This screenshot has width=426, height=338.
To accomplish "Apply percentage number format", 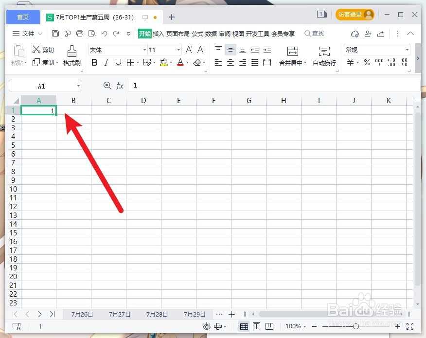I will pos(367,62).
